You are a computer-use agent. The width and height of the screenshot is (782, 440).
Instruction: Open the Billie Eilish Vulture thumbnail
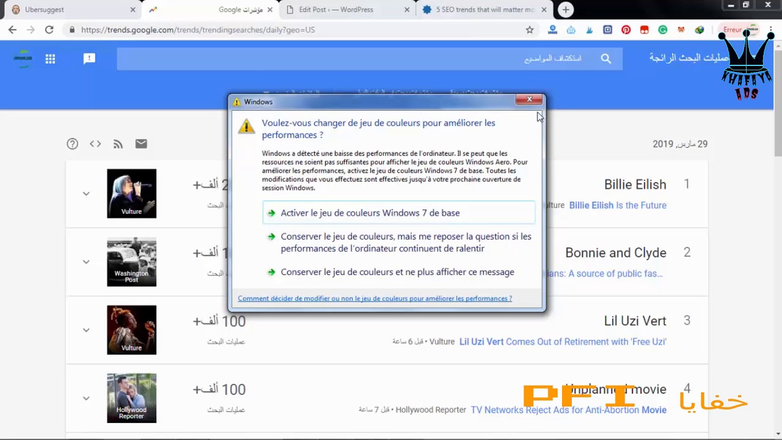click(x=131, y=194)
